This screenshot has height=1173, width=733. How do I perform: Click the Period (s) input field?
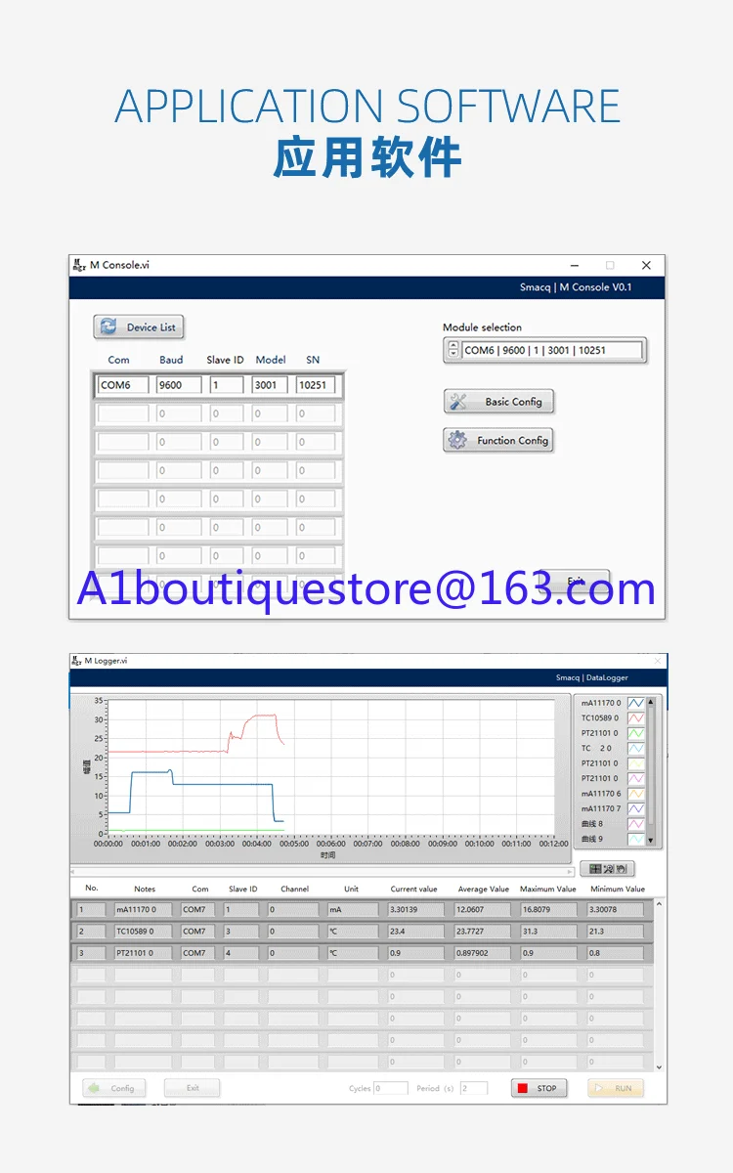pyautogui.click(x=474, y=1088)
